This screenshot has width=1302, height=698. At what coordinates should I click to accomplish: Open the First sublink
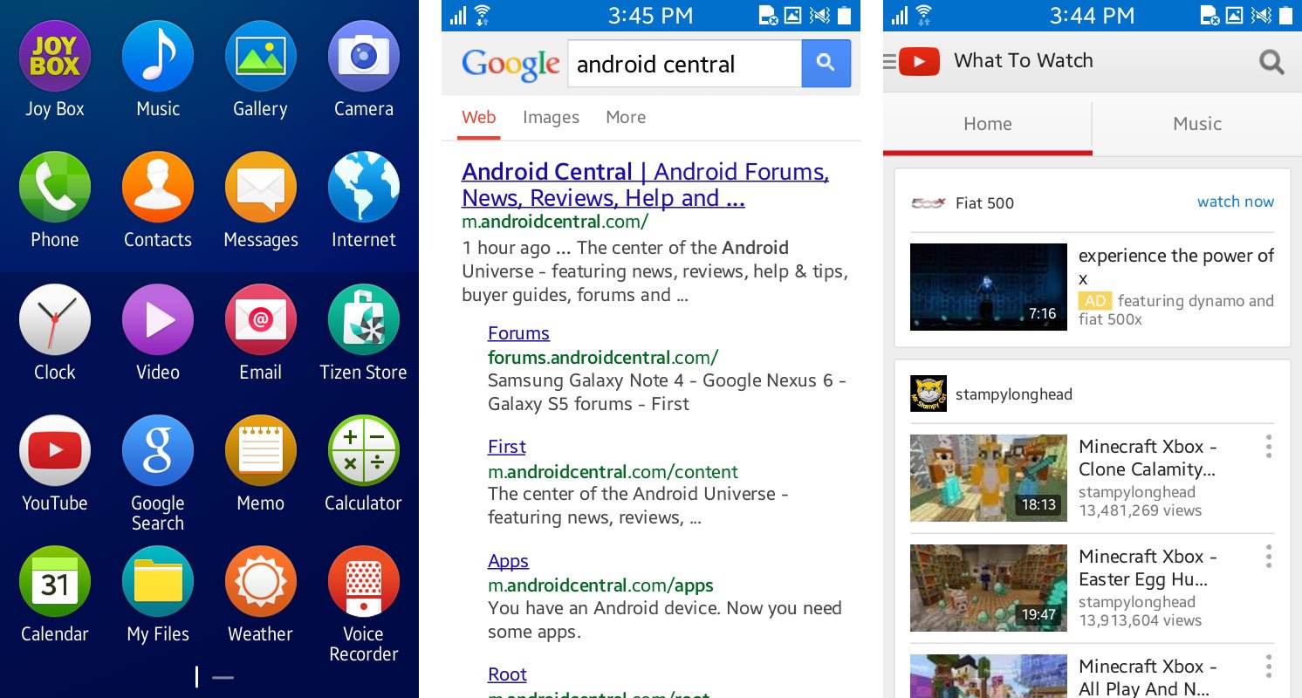(507, 447)
